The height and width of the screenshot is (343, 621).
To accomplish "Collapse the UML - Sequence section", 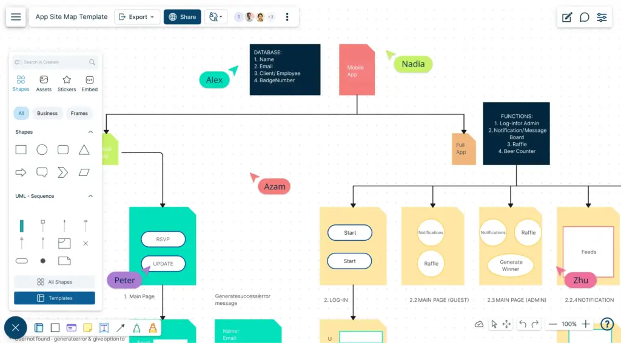I will click(90, 196).
